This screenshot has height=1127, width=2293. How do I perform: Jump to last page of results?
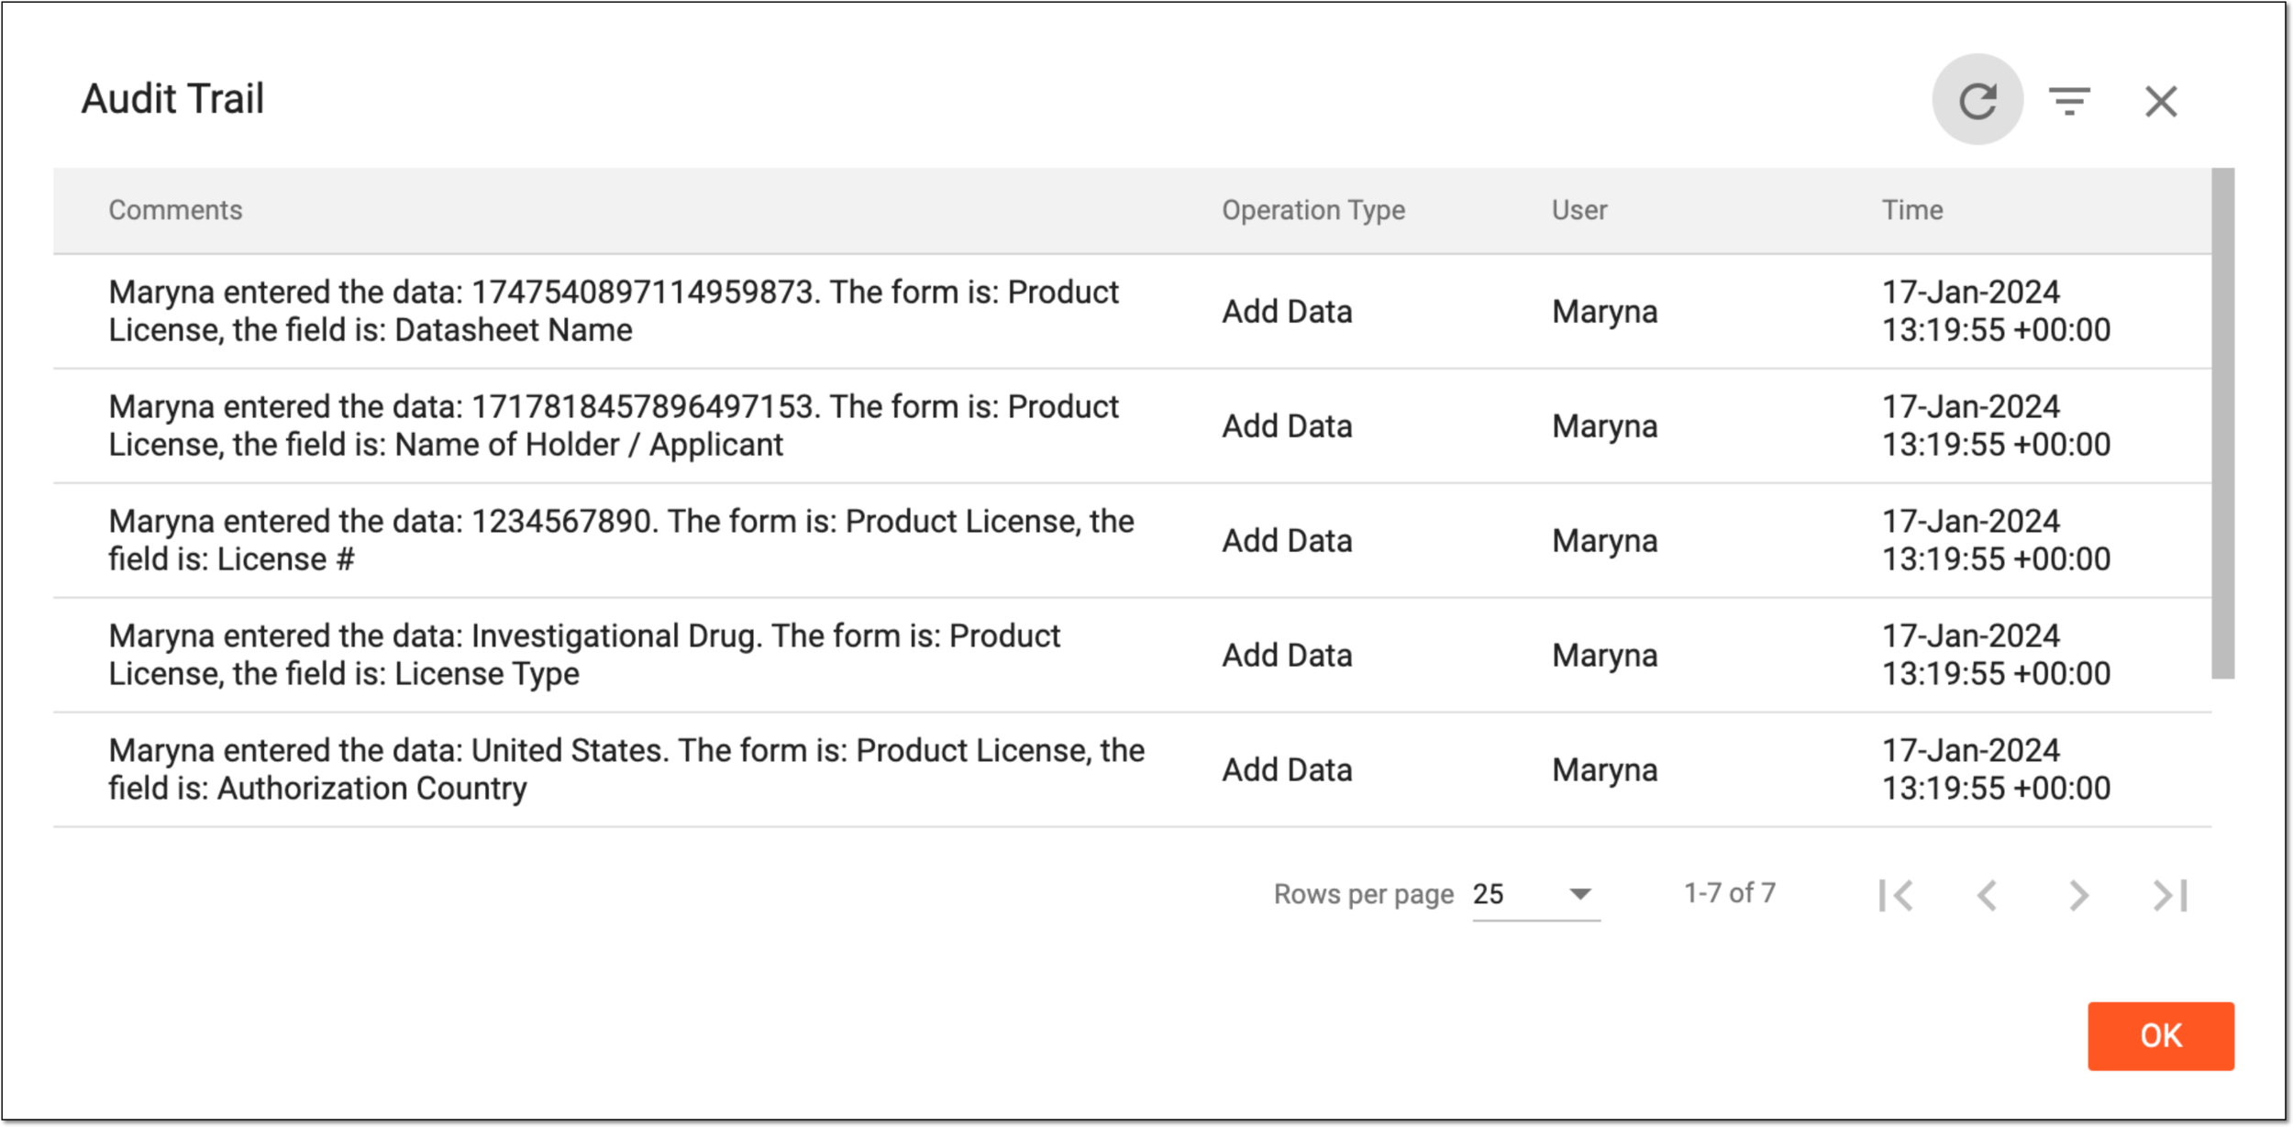point(2170,895)
